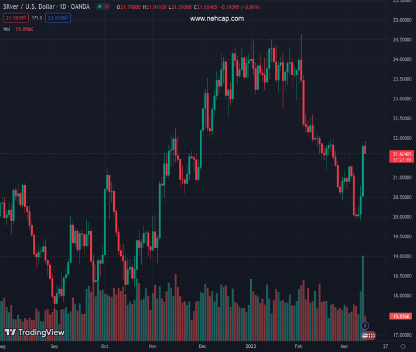416x352 pixels.
Task: Click the www.nehcap.com watermark text
Action: click(x=217, y=19)
